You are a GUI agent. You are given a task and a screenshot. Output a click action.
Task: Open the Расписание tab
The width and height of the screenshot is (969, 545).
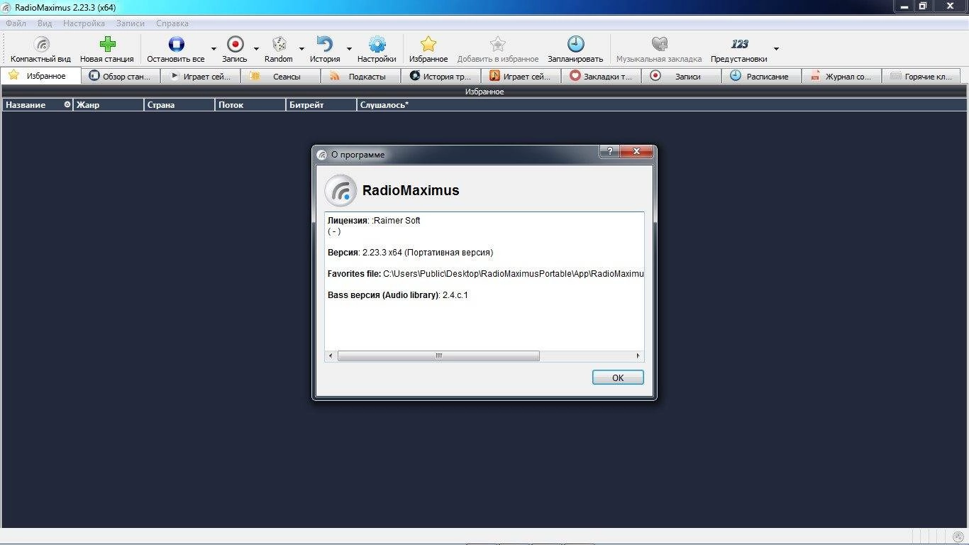[762, 76]
